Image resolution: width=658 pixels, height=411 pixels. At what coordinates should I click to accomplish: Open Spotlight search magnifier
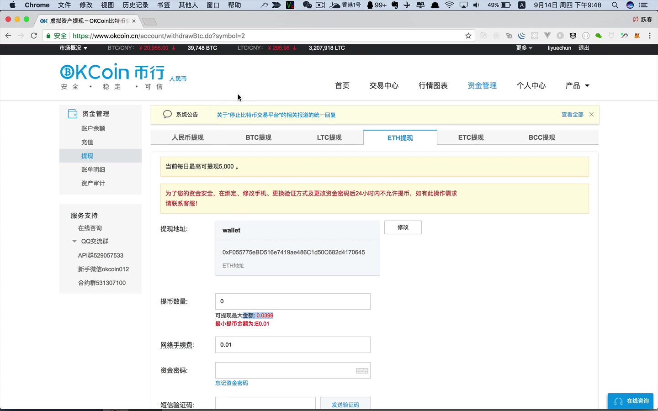615,5
